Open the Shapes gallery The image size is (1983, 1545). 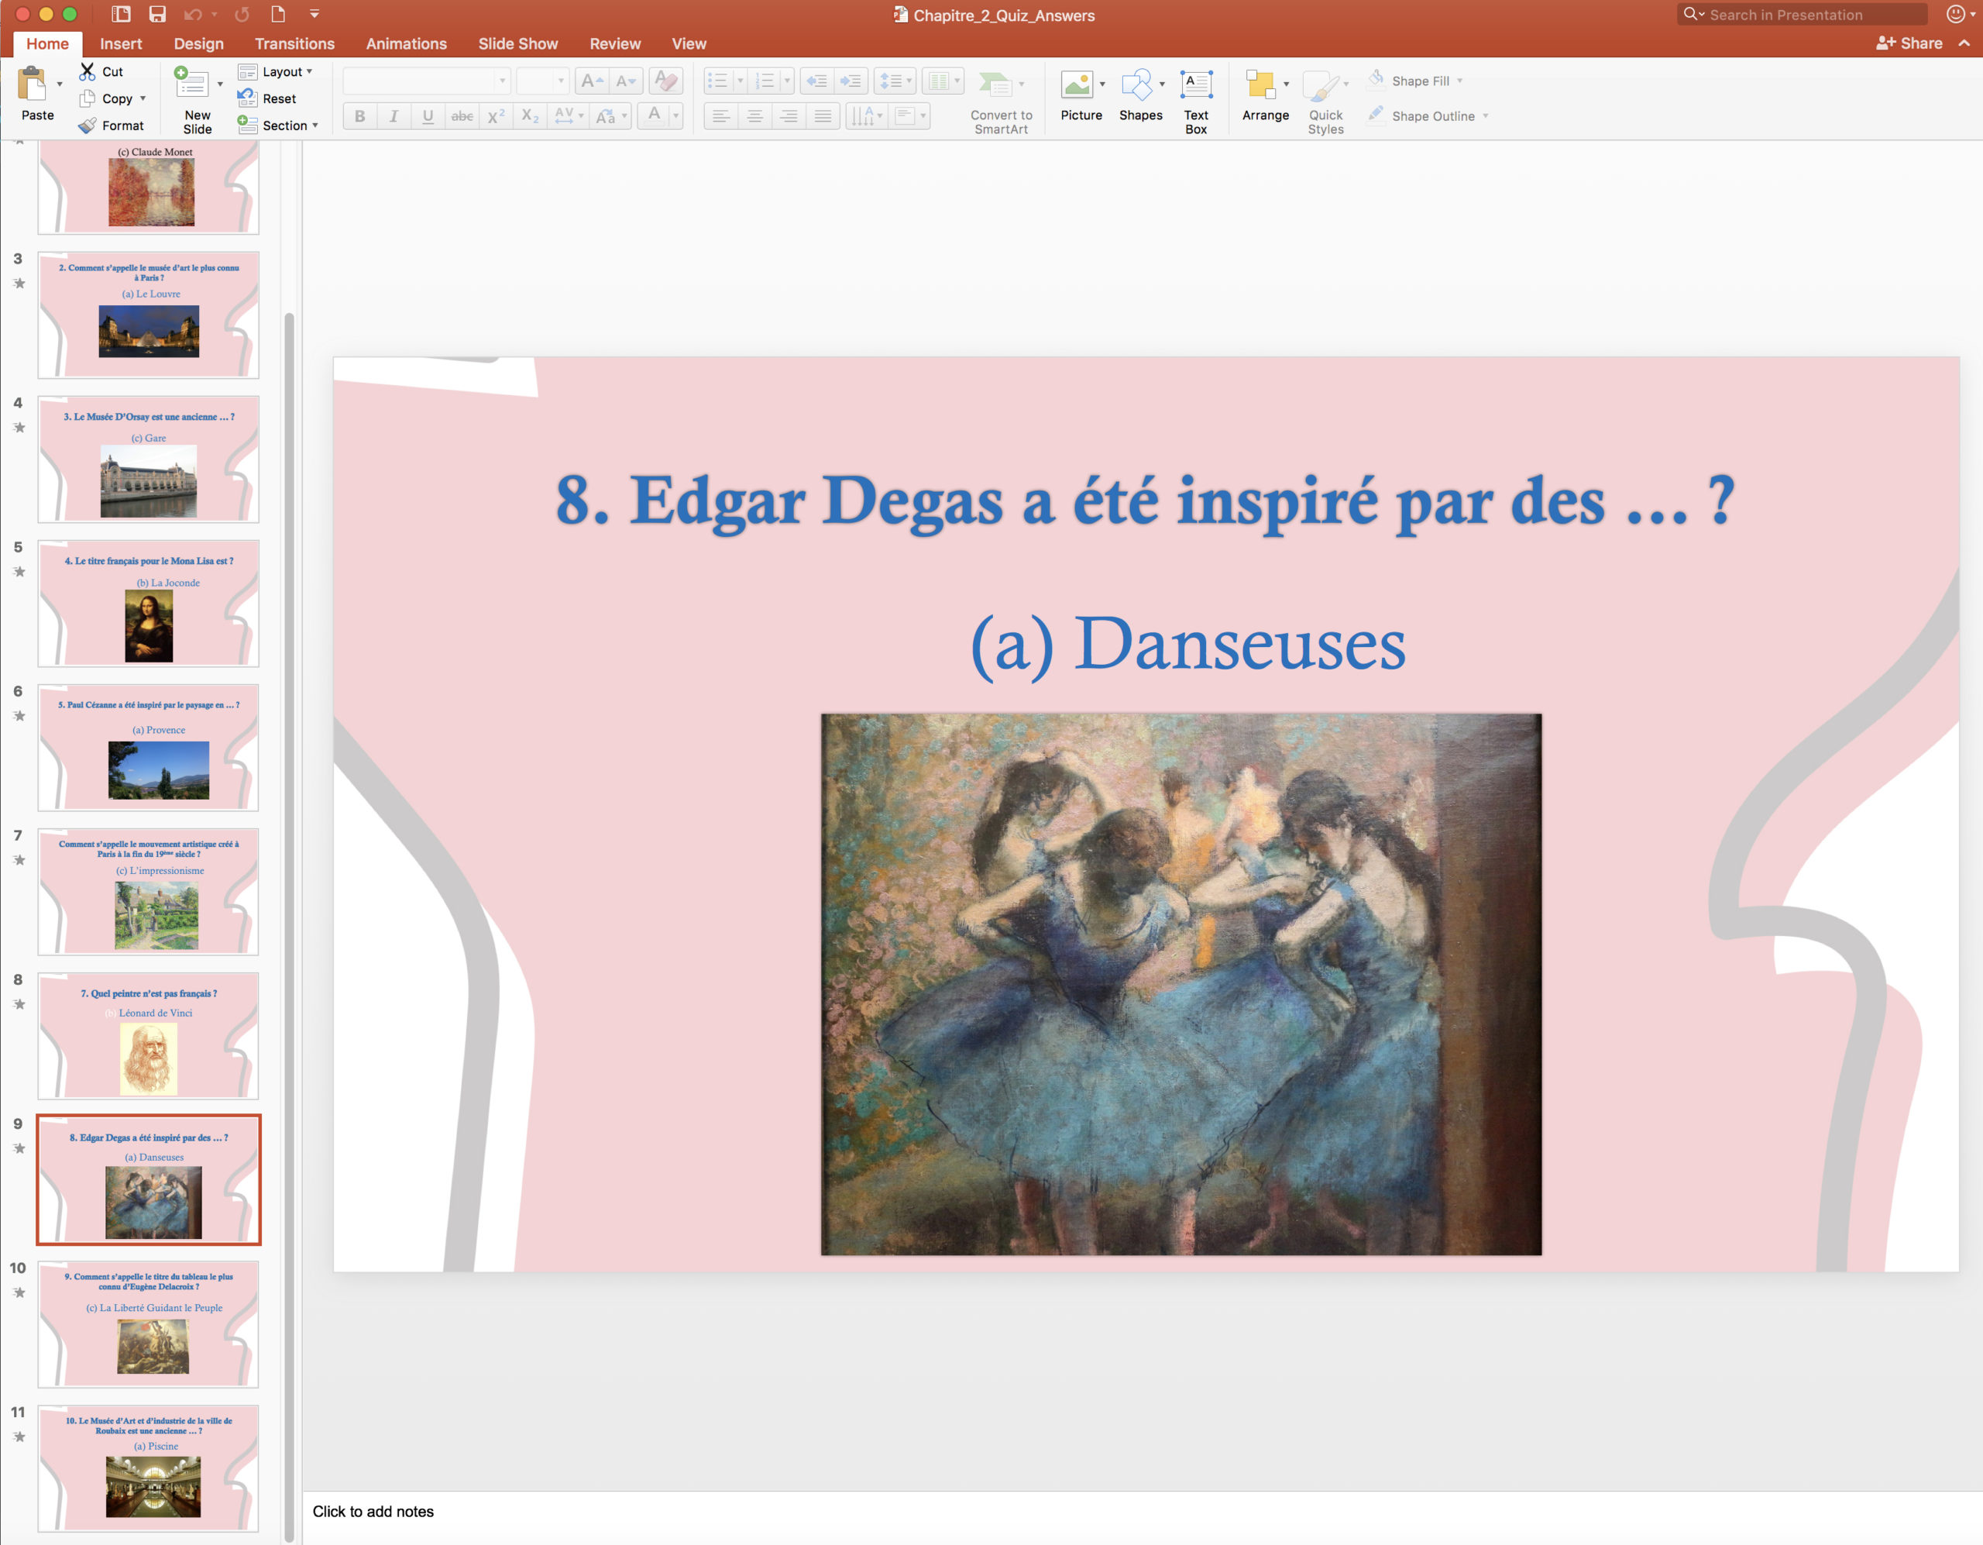1140,95
